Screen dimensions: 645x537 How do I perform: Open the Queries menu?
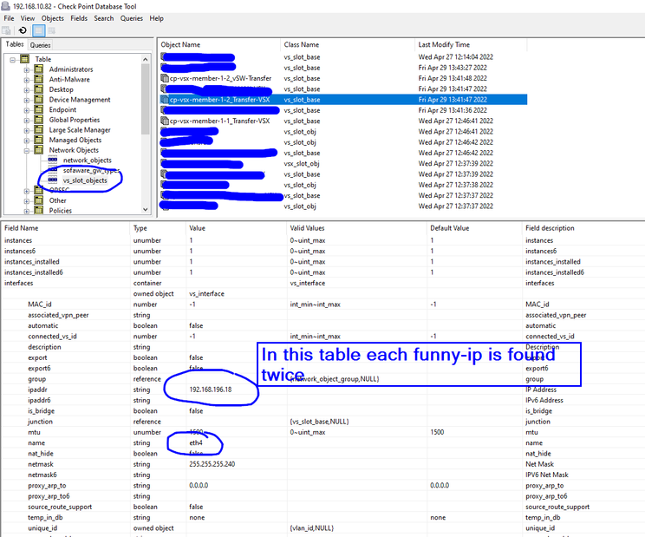click(x=132, y=17)
